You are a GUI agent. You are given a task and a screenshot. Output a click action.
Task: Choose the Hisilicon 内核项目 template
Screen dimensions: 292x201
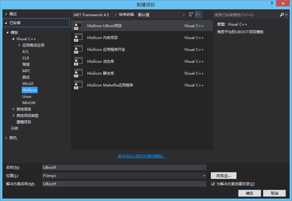click(142, 37)
